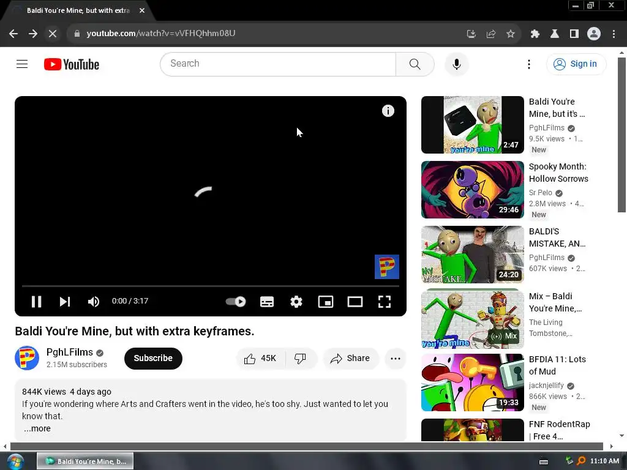Toggle autoplay switch in player
627x470 pixels.
pos(236,301)
